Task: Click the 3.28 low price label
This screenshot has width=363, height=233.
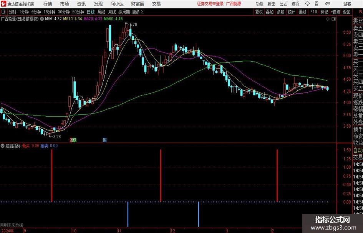Action: [57, 137]
